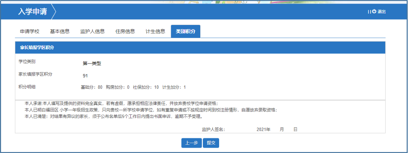Select the active 类别积分 tab
This screenshot has width=408, height=153.
[x=185, y=31]
